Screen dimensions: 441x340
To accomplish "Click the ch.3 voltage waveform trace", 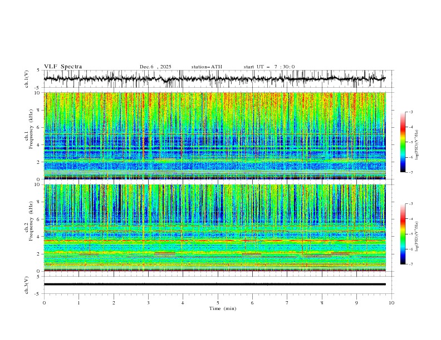I will tap(215, 284).
